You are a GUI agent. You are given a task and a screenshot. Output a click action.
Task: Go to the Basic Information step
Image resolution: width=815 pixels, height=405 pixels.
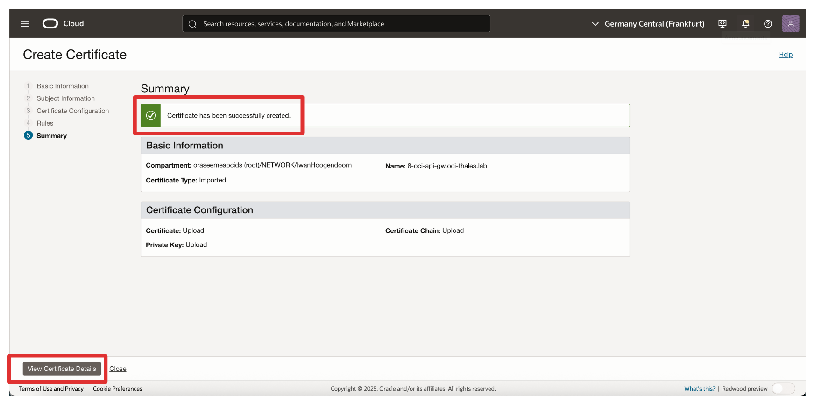pyautogui.click(x=63, y=86)
